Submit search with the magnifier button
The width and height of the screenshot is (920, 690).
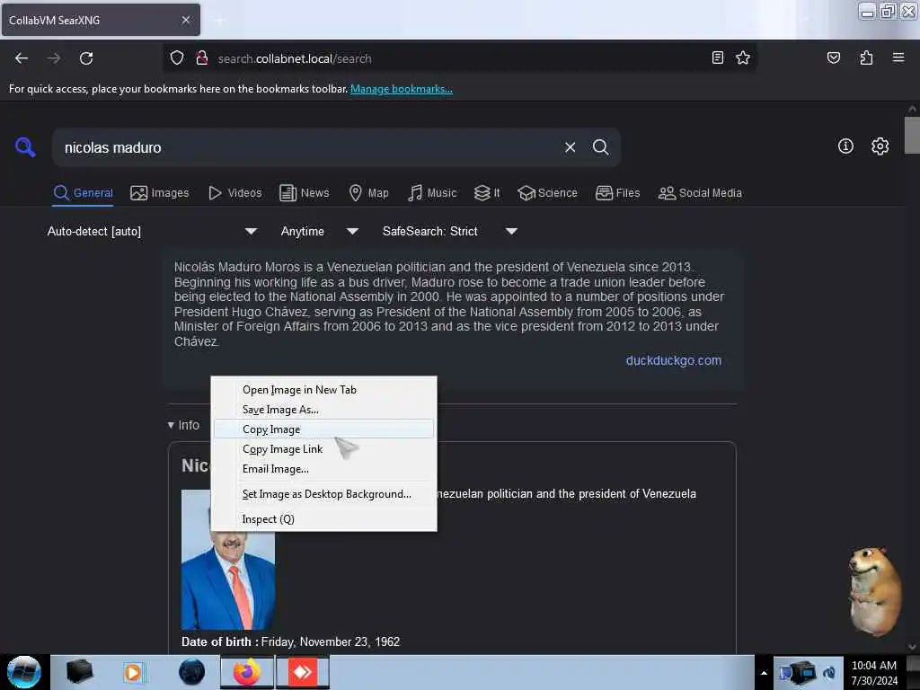click(600, 147)
